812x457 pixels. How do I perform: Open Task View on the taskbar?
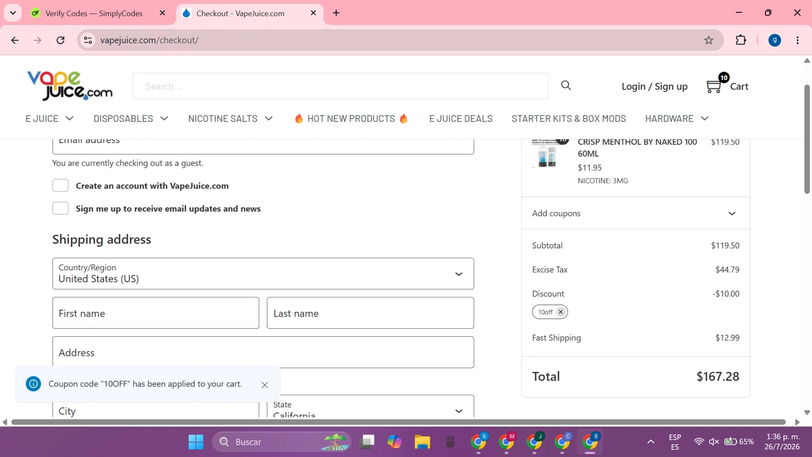coord(367,442)
